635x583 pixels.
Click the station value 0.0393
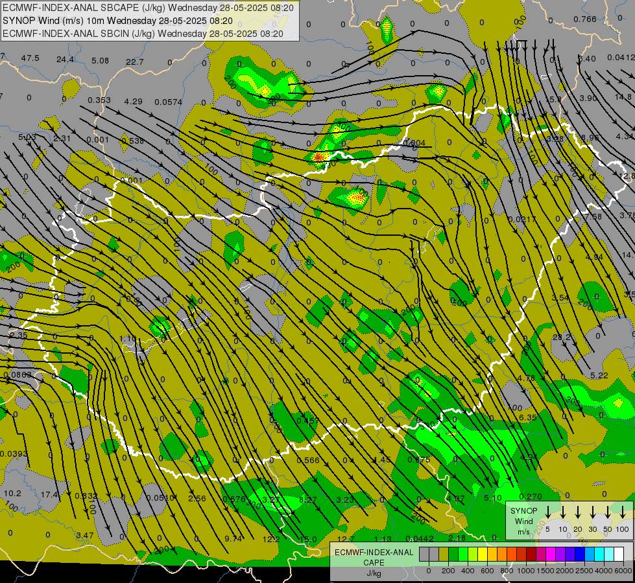click(14, 453)
